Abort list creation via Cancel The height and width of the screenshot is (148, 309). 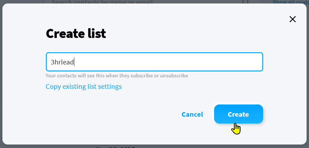[192, 114]
